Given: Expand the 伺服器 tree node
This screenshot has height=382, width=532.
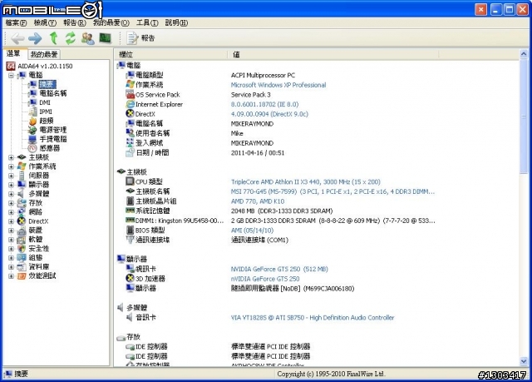Looking at the screenshot, I should 11,176.
